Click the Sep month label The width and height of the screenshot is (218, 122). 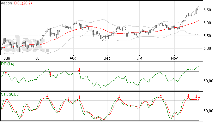click(x=107, y=58)
